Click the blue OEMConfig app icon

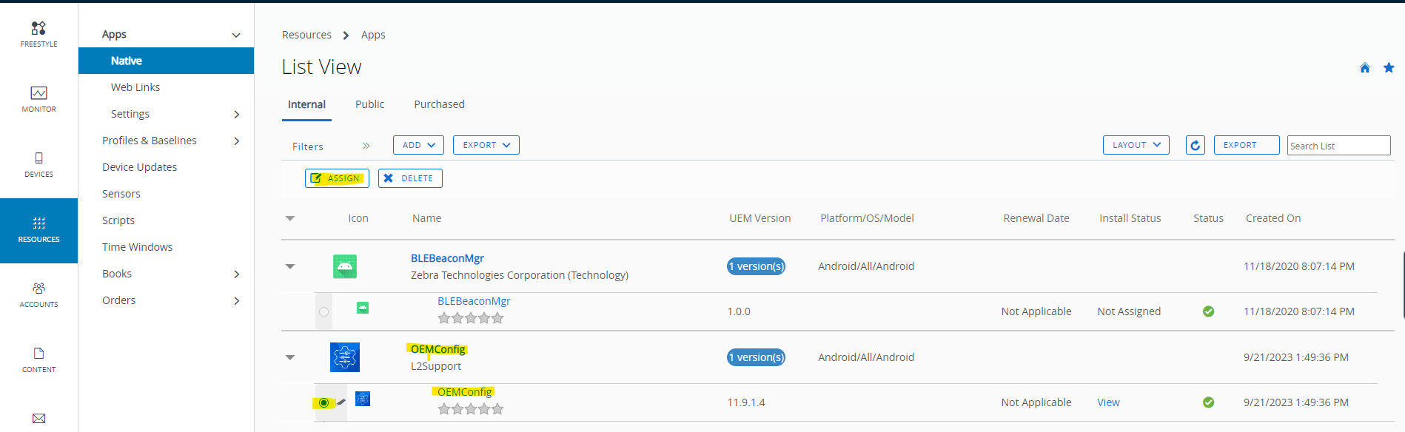click(x=345, y=357)
